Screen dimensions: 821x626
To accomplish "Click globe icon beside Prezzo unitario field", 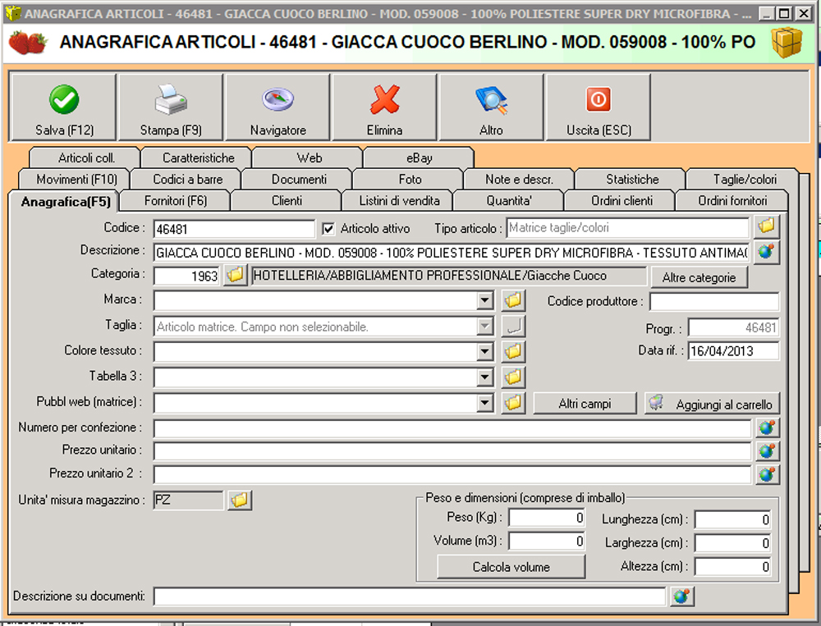I will point(767,450).
